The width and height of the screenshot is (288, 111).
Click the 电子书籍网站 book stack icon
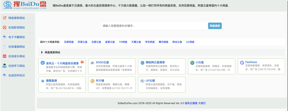click(5, 37)
